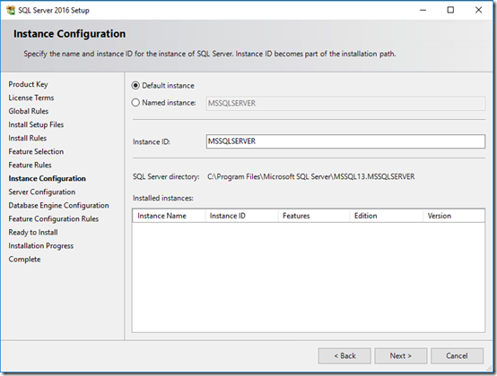Click the SQL Server Setup title bar icon
The image size is (497, 376).
(x=11, y=10)
